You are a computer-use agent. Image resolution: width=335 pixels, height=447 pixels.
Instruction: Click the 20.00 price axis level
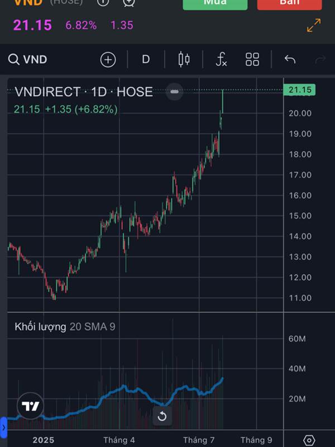click(x=300, y=113)
